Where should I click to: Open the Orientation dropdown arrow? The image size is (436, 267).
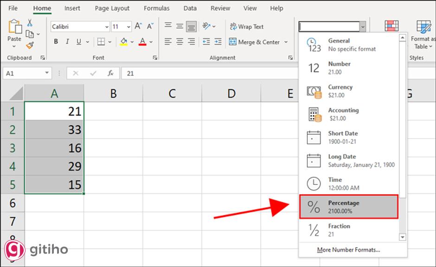point(214,26)
